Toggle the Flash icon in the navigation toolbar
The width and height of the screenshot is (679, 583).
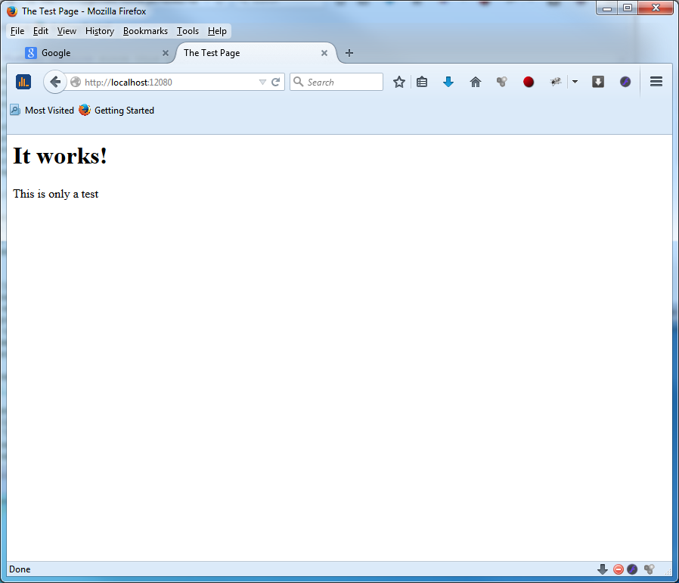pos(625,82)
